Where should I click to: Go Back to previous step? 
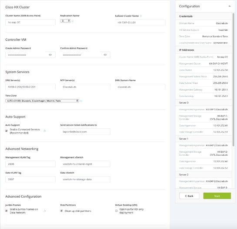[x=189, y=196]
